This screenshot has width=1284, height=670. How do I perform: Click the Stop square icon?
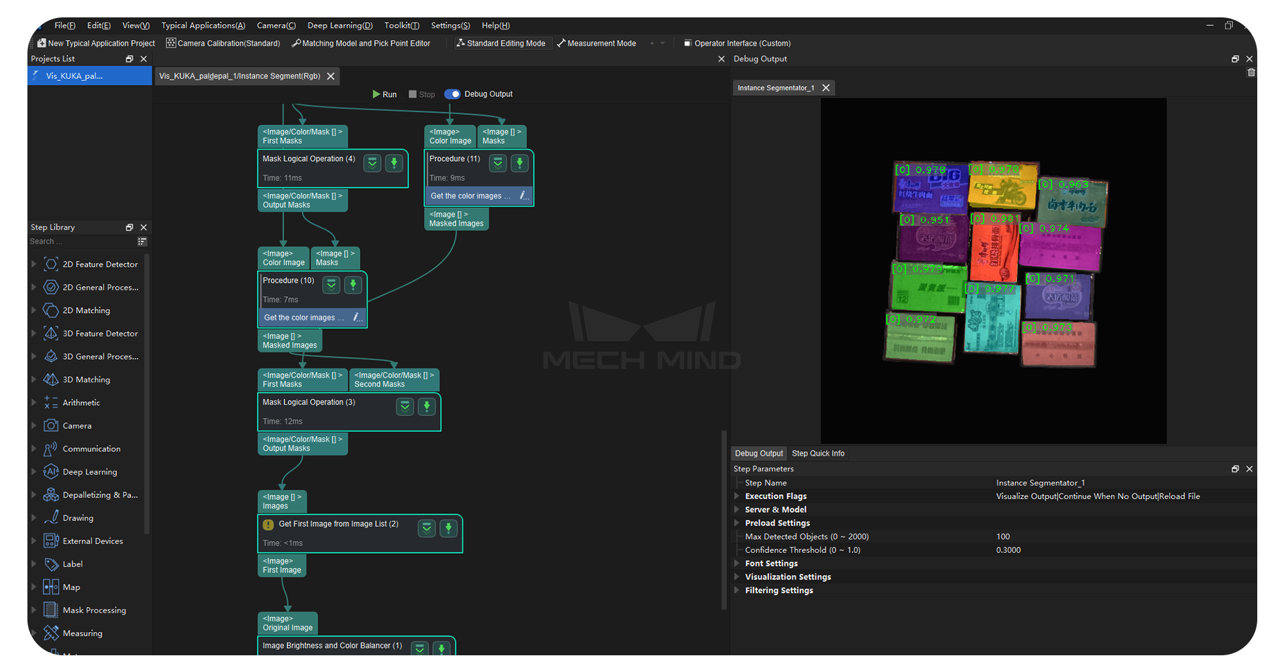coord(413,94)
